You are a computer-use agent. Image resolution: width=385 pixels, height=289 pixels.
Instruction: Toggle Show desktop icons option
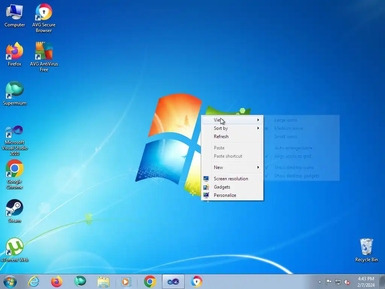click(302, 167)
